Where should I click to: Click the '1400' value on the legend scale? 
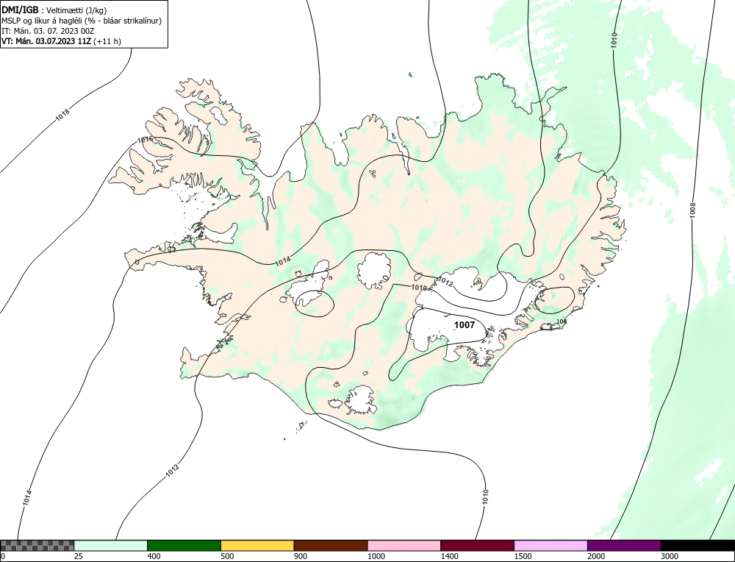[x=449, y=556]
